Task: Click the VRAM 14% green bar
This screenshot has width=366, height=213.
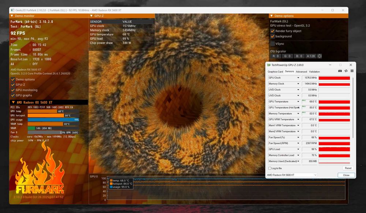Action: pos(31,128)
